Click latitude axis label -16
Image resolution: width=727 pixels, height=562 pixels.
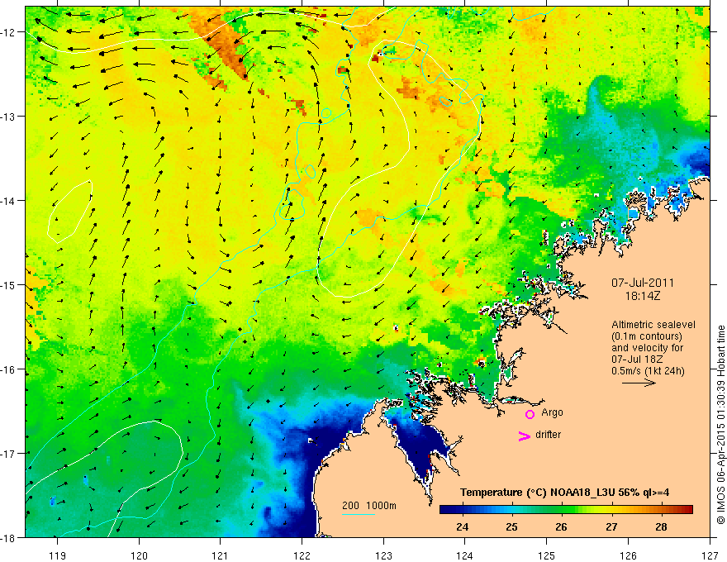(8, 369)
